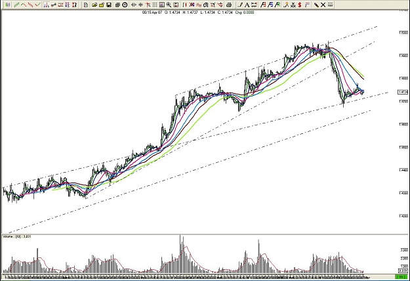This screenshot has width=410, height=281.
Task: Click the 'O: 1.4734' open price text
Action: point(173,12)
